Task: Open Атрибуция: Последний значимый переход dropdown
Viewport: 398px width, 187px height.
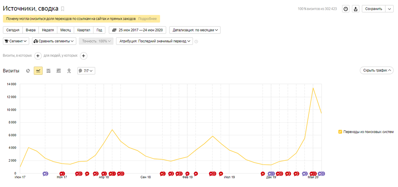Action: click(x=154, y=41)
